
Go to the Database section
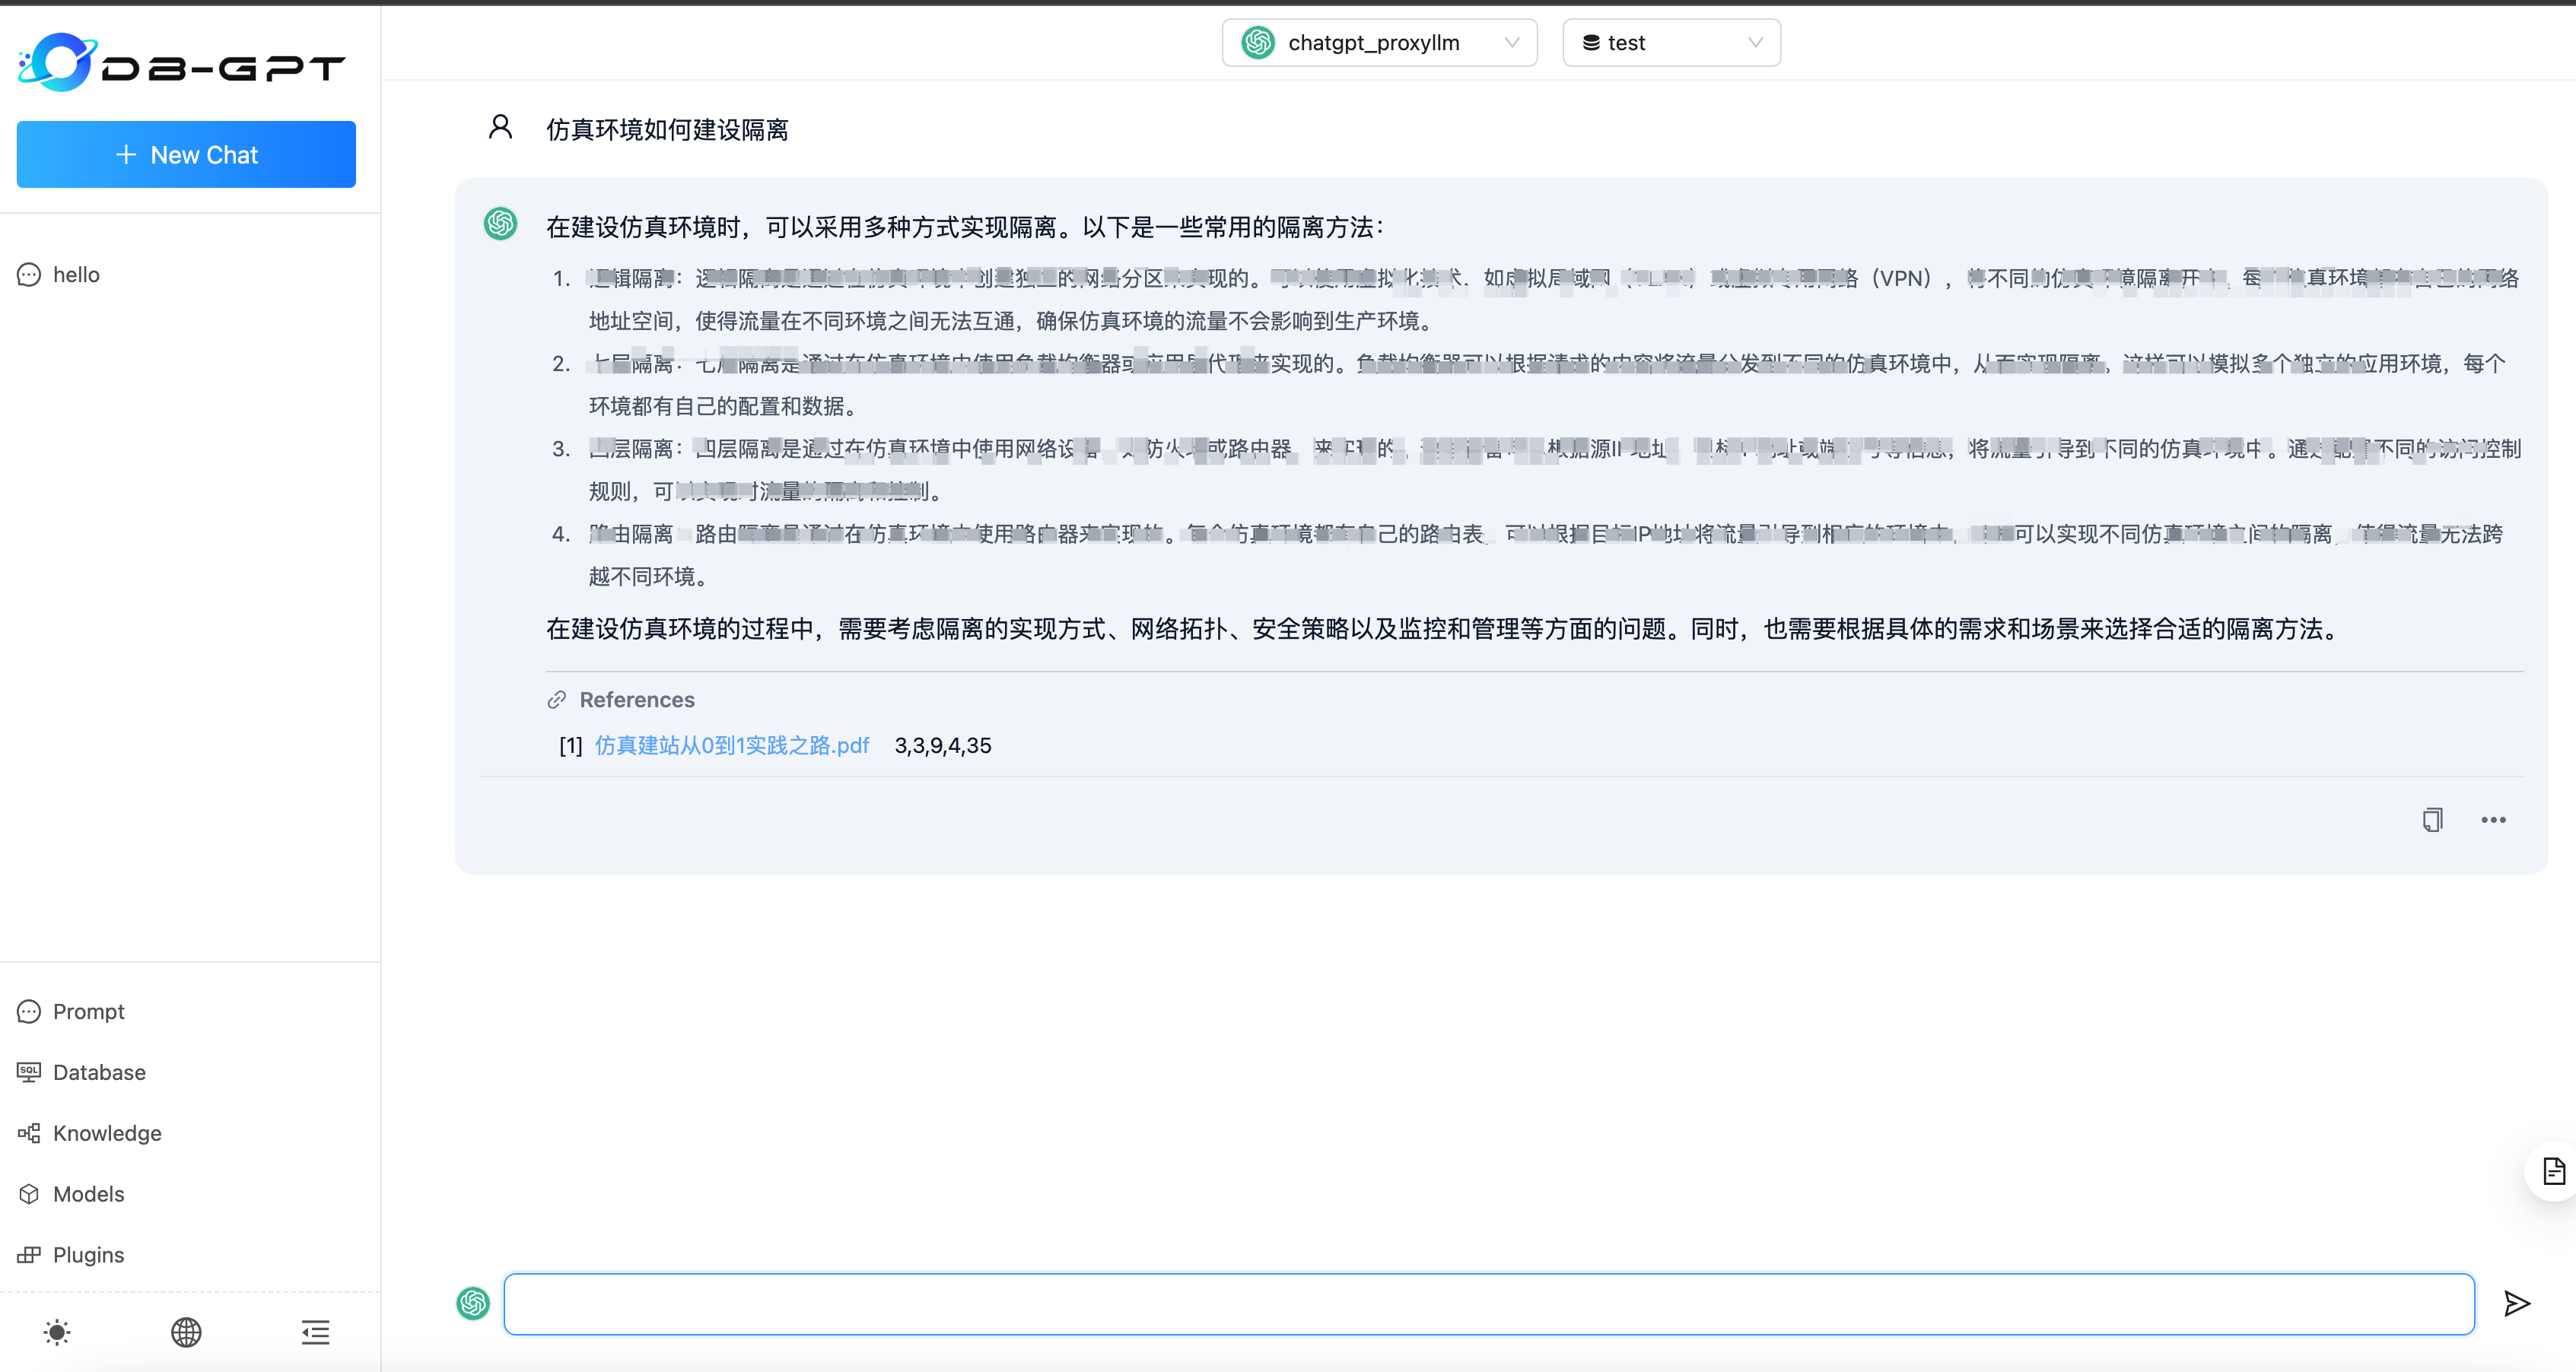[99, 1072]
